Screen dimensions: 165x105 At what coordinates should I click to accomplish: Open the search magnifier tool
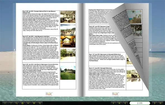16,103
